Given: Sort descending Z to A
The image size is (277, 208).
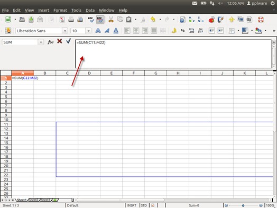Looking at the screenshot, I should [200, 20].
